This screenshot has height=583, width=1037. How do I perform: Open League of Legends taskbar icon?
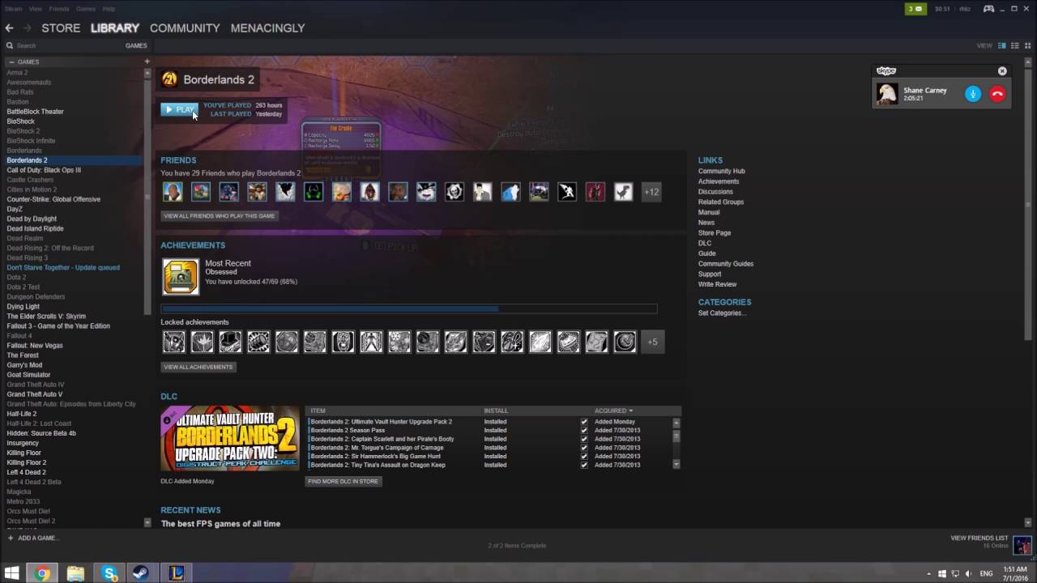coord(175,573)
